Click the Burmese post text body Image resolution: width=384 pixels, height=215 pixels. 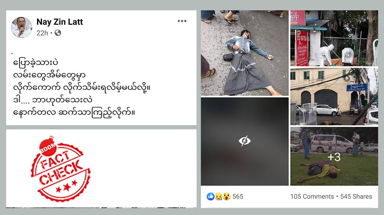(81, 88)
